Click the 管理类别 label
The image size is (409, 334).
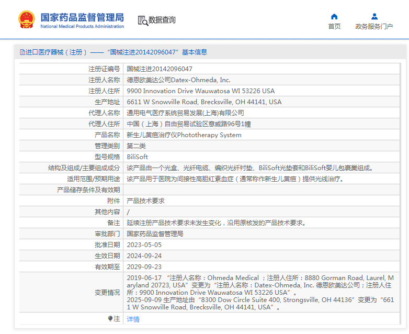(107, 146)
